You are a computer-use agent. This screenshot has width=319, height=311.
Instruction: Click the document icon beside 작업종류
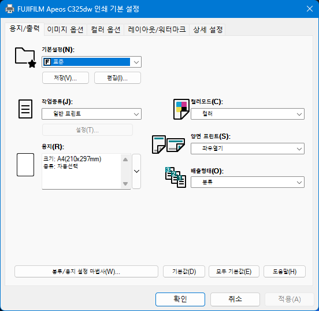25,109
